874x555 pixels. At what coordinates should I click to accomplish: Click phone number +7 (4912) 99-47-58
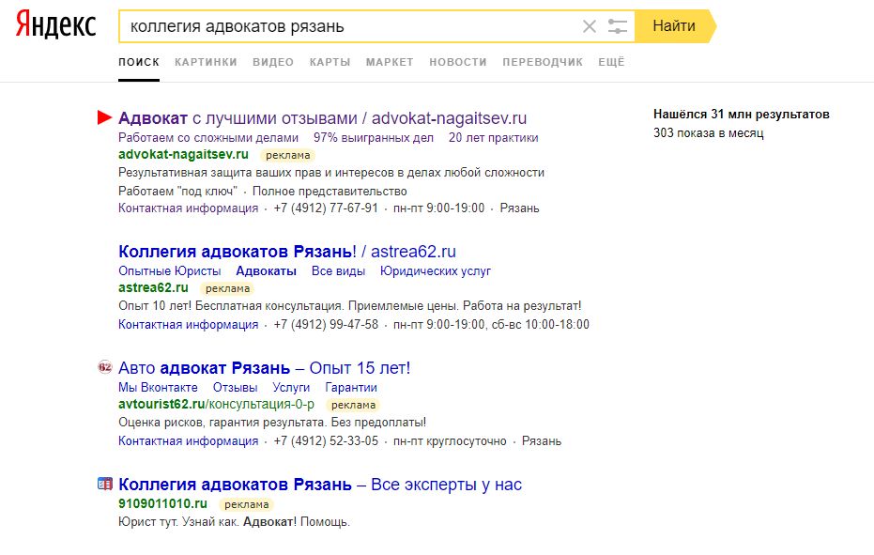point(326,325)
